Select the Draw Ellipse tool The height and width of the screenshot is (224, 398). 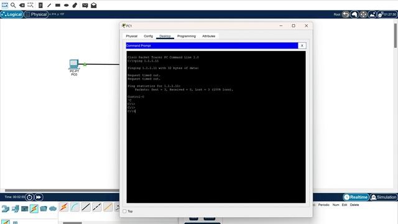[67, 5]
